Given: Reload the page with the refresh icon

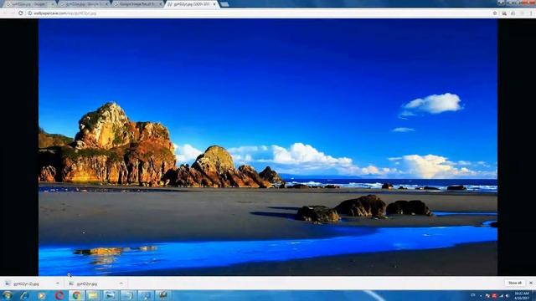Looking at the screenshot, I should (x=20, y=13).
